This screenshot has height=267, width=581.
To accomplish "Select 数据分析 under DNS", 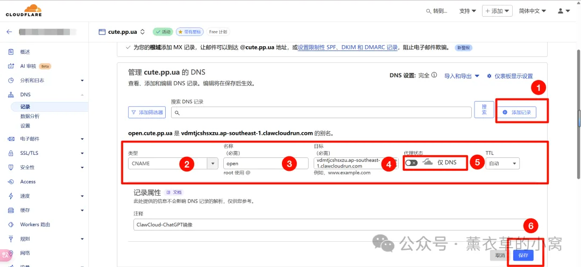I will (x=30, y=116).
